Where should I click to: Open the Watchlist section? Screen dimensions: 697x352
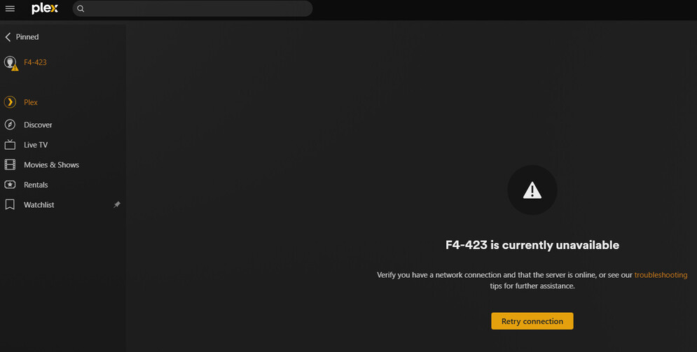click(39, 204)
